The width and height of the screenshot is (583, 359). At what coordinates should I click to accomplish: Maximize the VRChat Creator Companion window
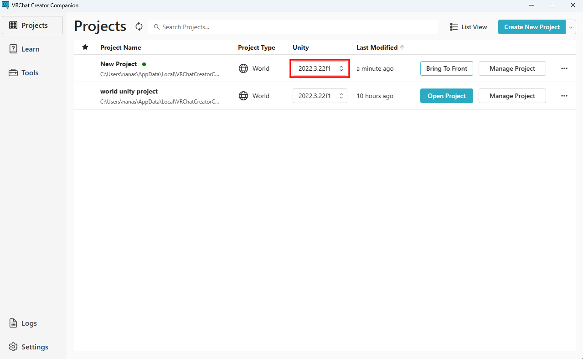(552, 5)
